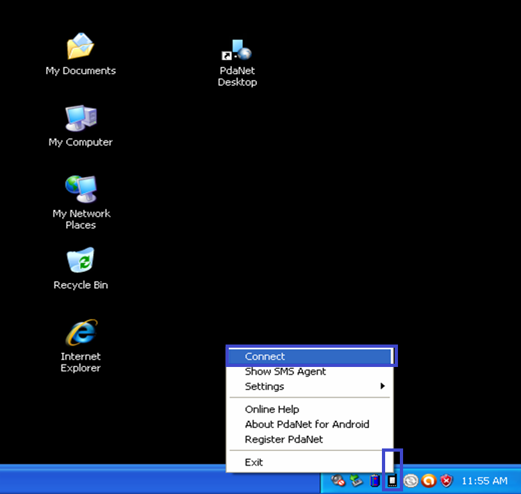Click the Safely Remove Hardware tray icon
Image resolution: width=521 pixels, height=494 pixels.
click(x=356, y=481)
